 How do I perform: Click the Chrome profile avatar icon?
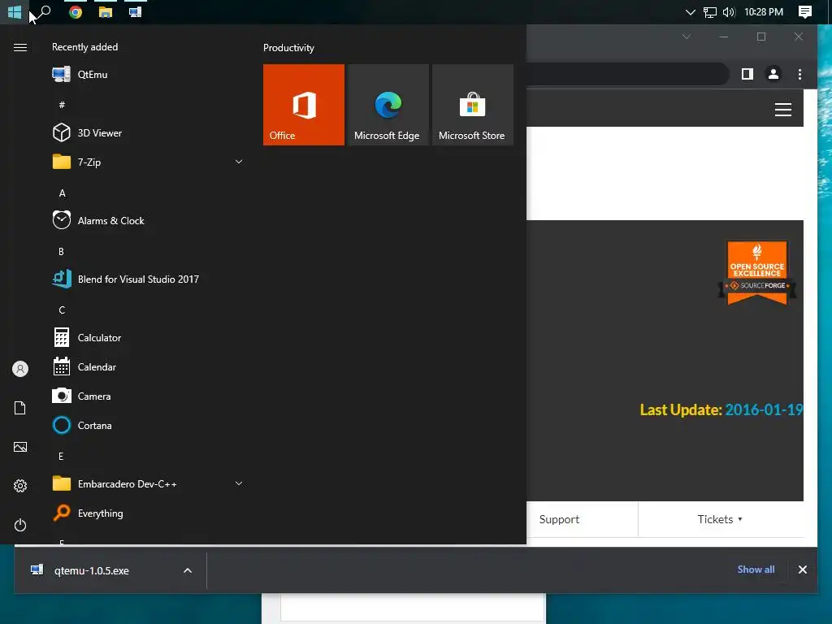pos(773,74)
